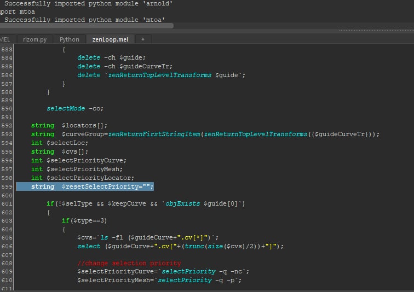Select the zenLoop.mel tab

(x=110, y=39)
